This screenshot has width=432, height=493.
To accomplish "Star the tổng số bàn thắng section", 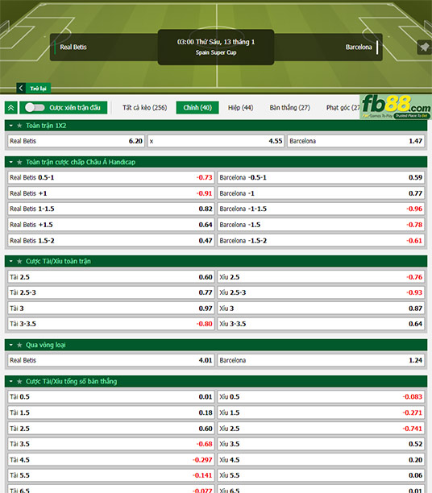I will point(19,381).
